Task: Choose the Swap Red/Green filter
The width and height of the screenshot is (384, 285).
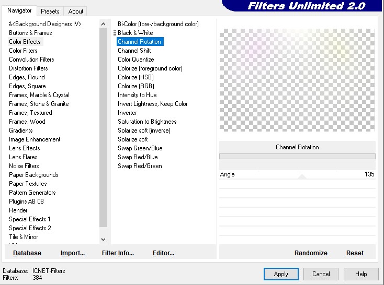Action: 140,166
